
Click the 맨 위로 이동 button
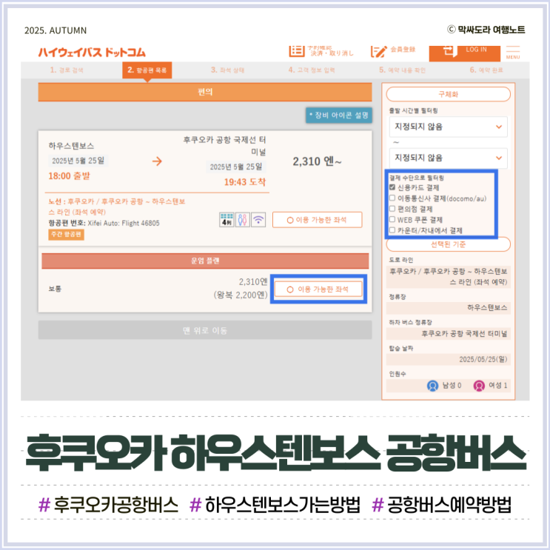click(x=205, y=330)
